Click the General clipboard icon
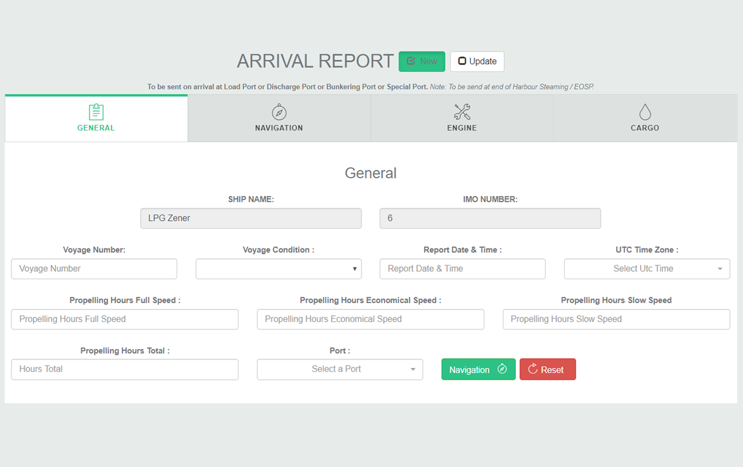Image resolution: width=743 pixels, height=467 pixels. point(96,112)
